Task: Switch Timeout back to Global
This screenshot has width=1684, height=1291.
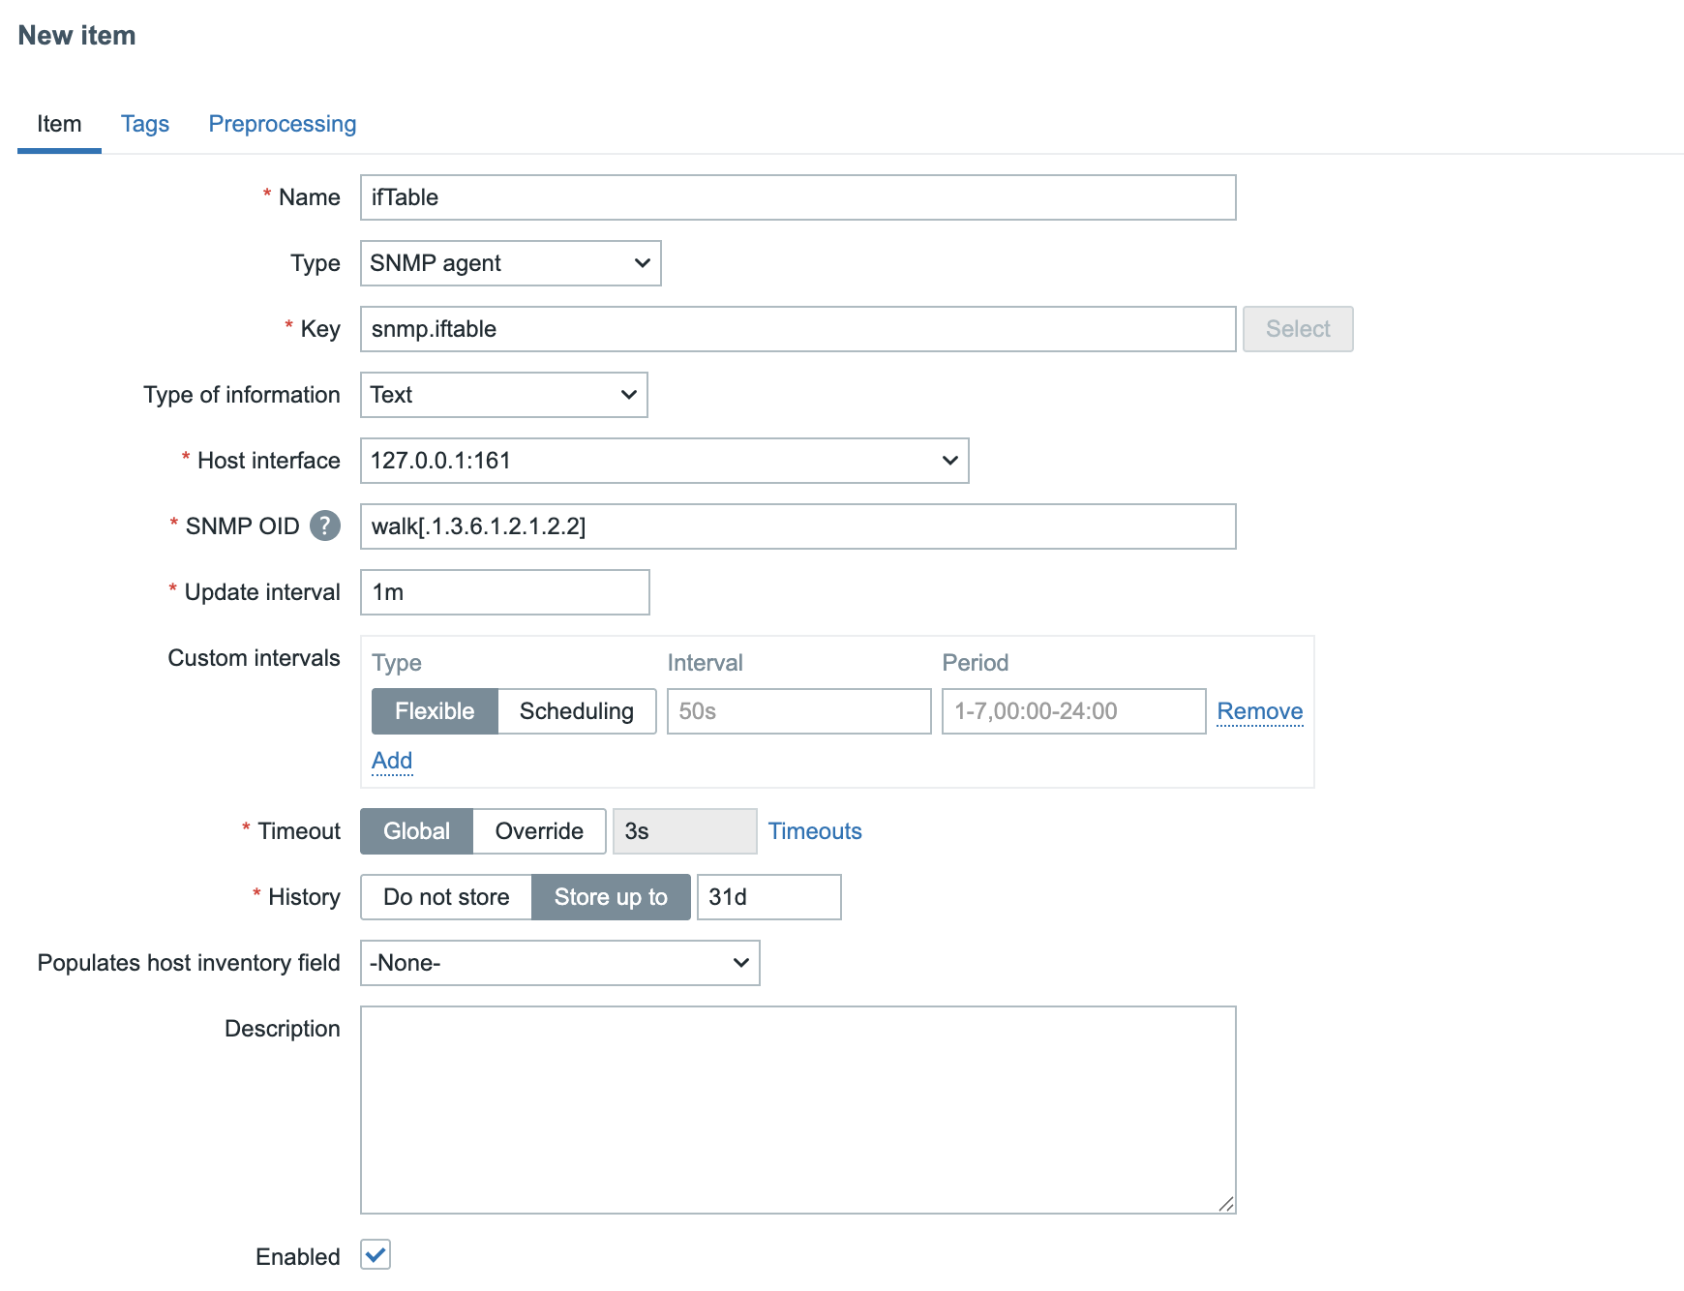Action: click(416, 830)
